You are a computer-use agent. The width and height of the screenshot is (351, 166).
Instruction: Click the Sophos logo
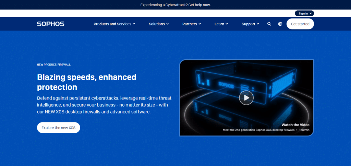[51, 24]
